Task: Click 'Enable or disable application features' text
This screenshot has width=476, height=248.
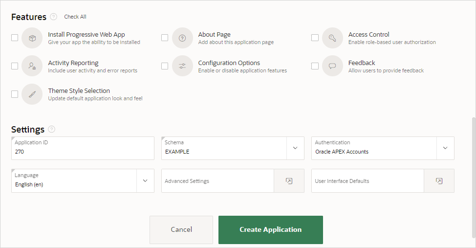Action: 242,70
